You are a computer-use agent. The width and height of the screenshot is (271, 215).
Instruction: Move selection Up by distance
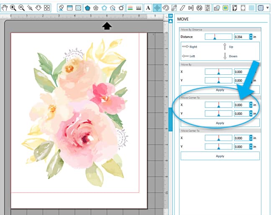point(228,47)
